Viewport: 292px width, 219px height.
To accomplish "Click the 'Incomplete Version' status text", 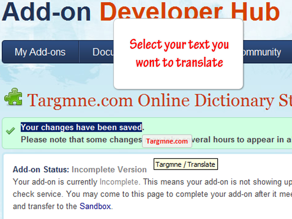I will point(109,169).
